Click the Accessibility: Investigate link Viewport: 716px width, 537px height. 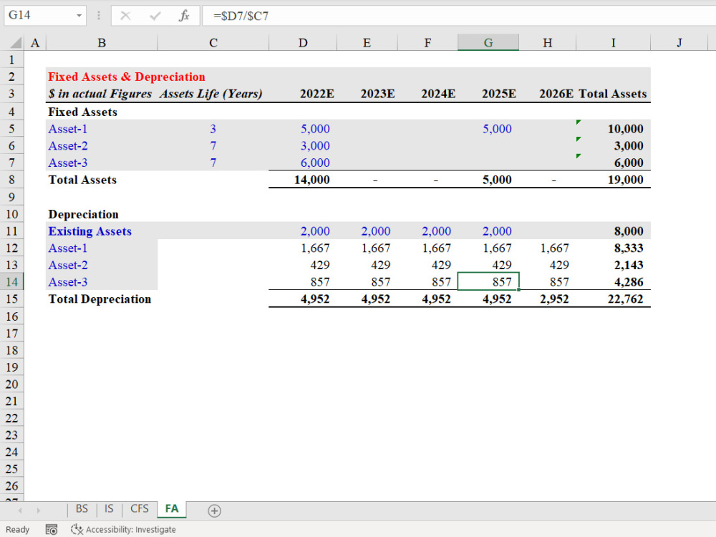point(131,529)
